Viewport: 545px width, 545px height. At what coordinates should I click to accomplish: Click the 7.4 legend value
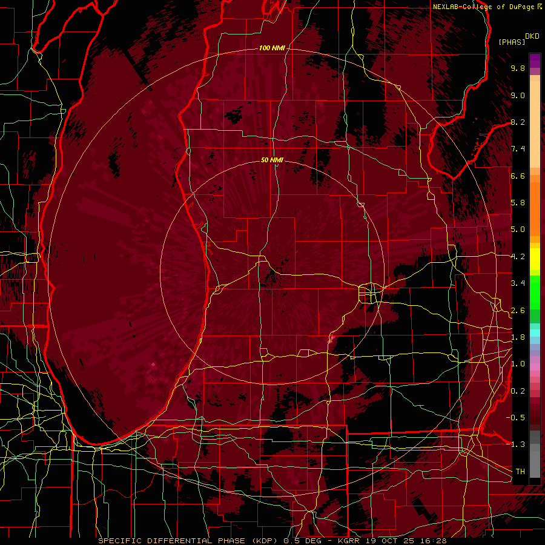point(518,149)
